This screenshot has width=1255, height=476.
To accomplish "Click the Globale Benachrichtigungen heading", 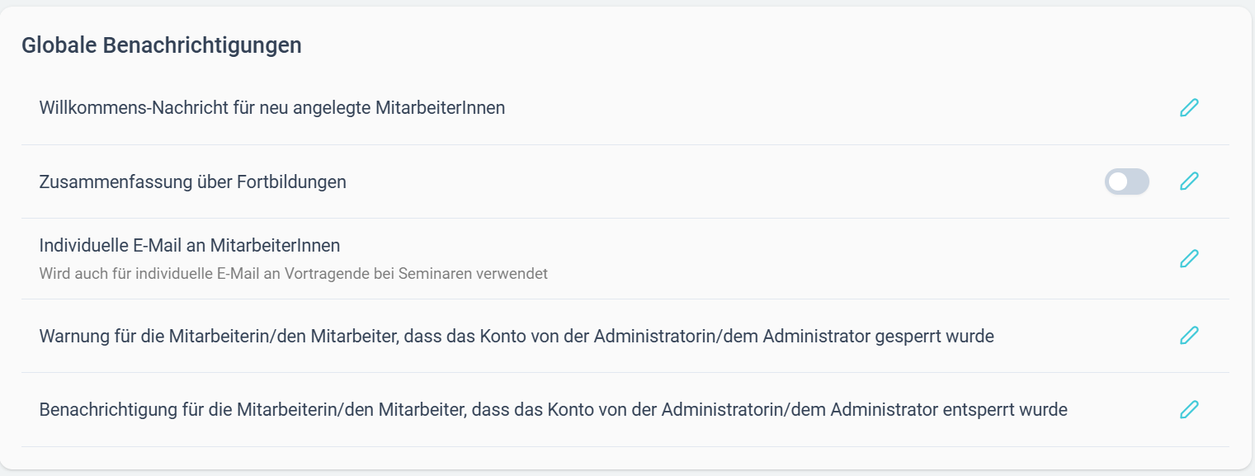I will [x=162, y=45].
